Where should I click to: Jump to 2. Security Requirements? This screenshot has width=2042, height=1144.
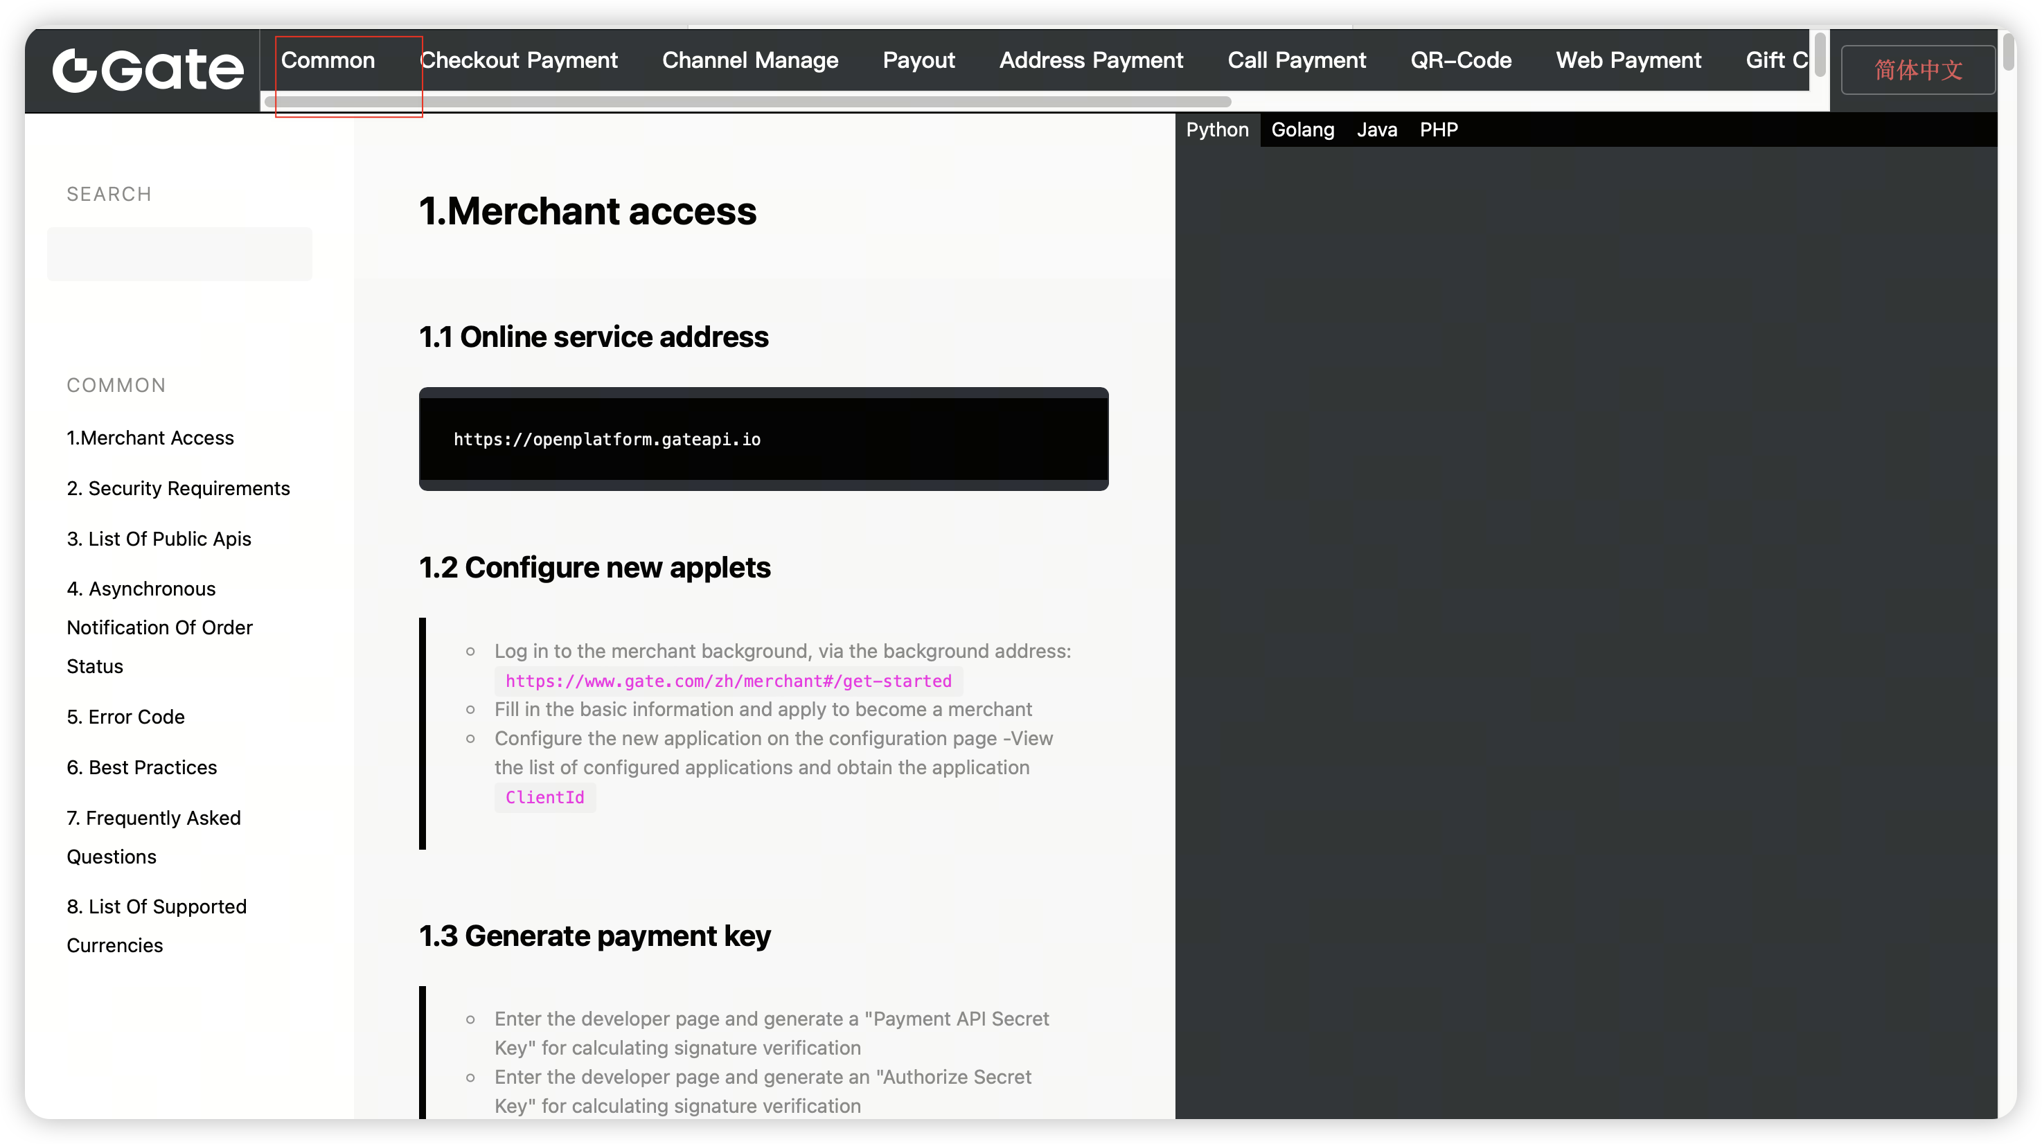[x=177, y=488]
